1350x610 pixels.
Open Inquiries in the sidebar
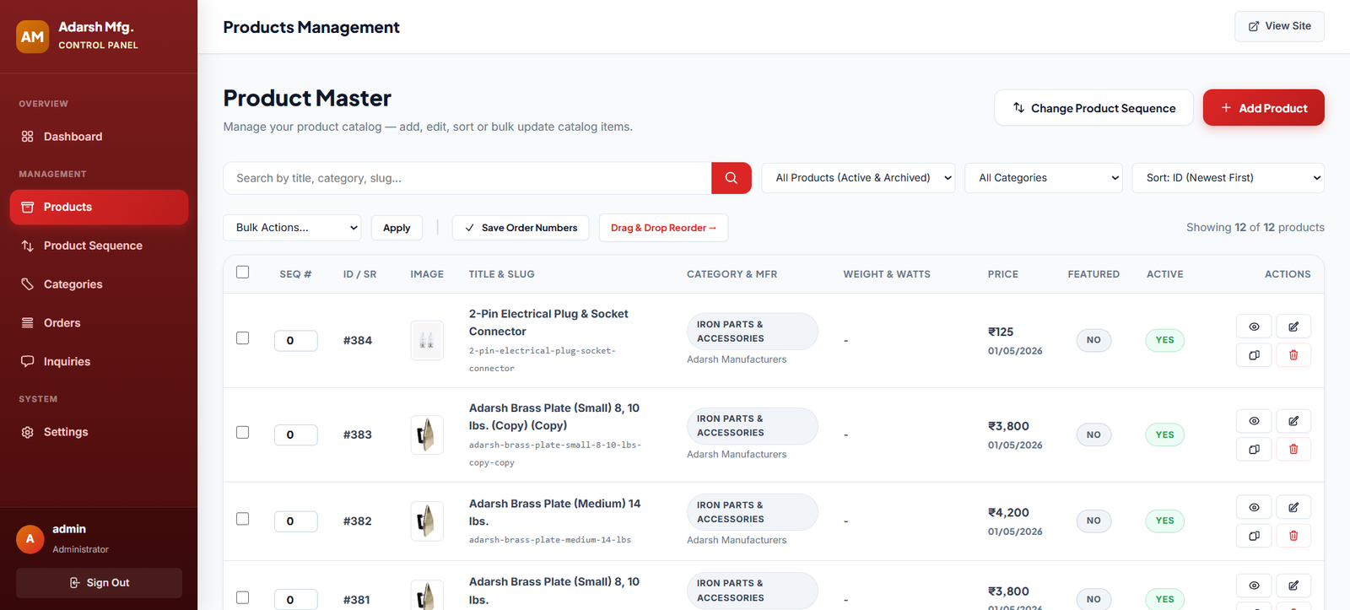click(x=99, y=362)
